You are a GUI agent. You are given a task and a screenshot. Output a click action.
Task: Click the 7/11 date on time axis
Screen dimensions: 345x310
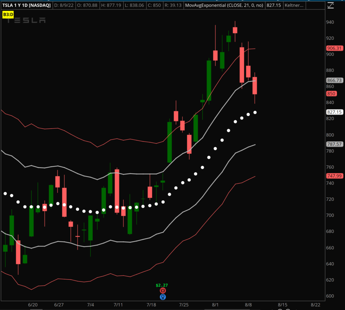pyautogui.click(x=118, y=305)
